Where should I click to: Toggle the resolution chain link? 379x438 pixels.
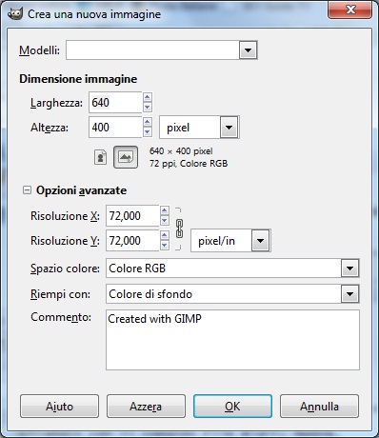point(179,229)
